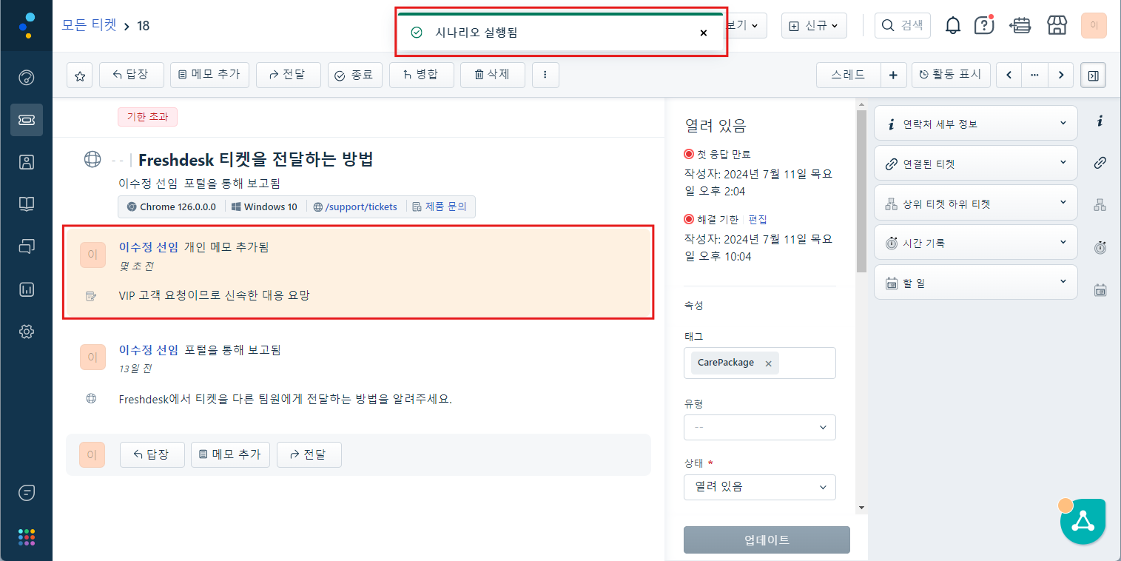Open the Freshworks app switcher grid icon

coord(27,537)
